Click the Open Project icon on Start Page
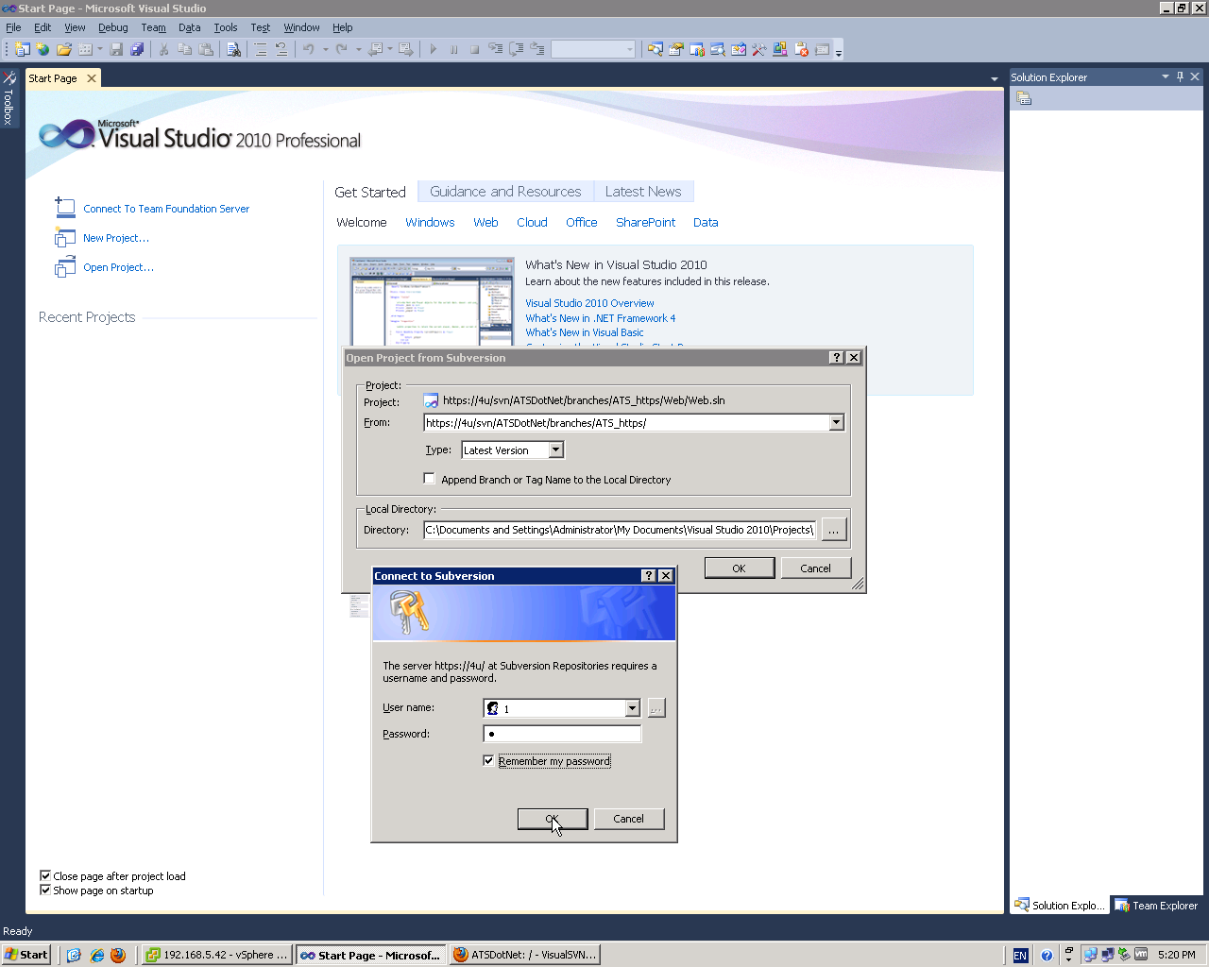Screen dimensions: 1209x967 click(65, 267)
